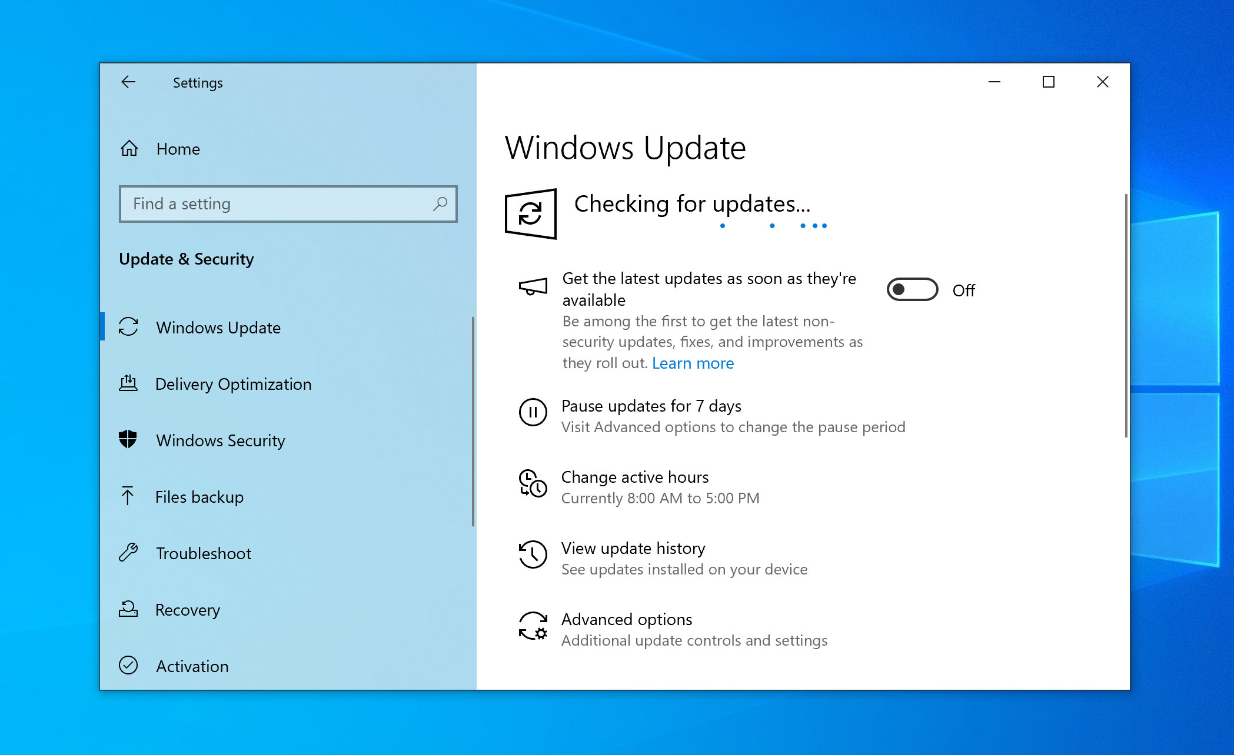Screen dimensions: 1234x755
Task: Select the Windows Update sync arrows sidebar icon
Action: [128, 327]
